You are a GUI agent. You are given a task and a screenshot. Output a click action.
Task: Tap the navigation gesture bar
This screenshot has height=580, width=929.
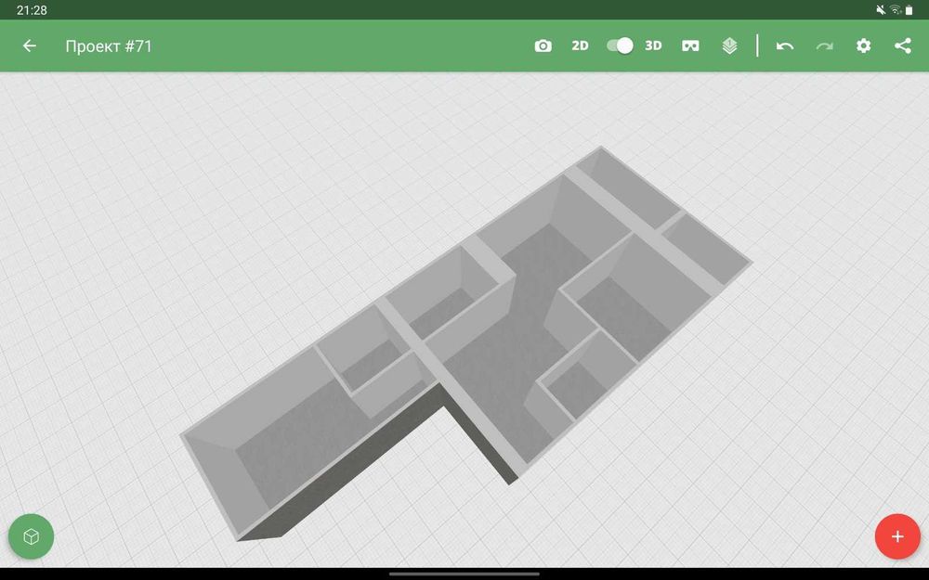pyautogui.click(x=464, y=574)
